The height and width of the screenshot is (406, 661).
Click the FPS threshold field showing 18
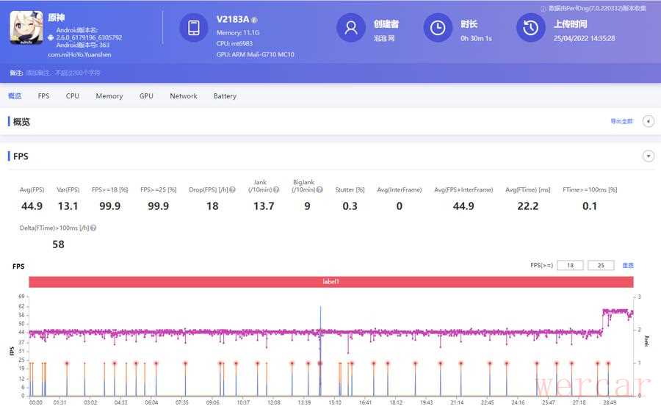click(570, 265)
